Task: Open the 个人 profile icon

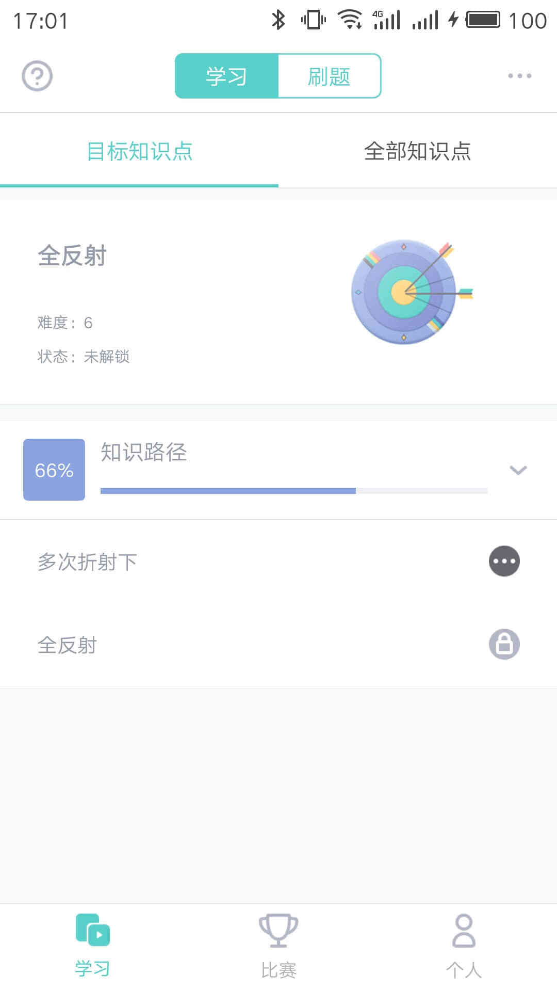Action: 464,930
